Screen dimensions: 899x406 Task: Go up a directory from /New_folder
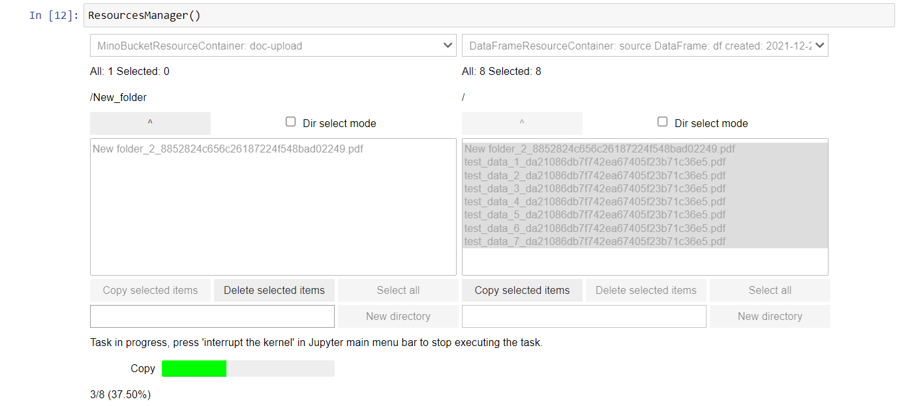150,123
